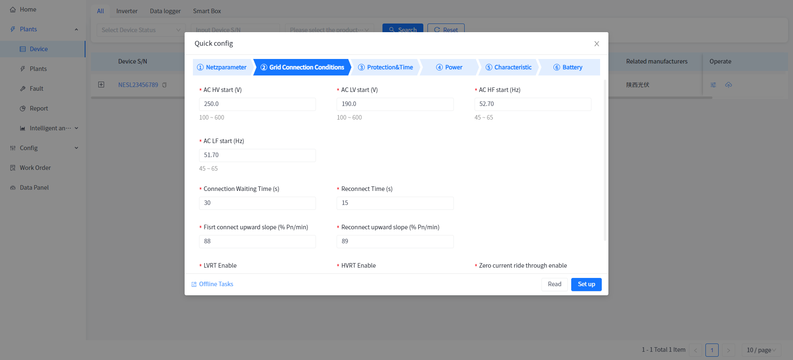The image size is (793, 360).
Task: Click the cloud upload icon in Operate column
Action: (x=729, y=85)
